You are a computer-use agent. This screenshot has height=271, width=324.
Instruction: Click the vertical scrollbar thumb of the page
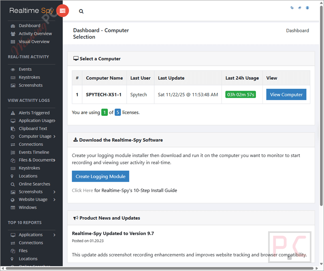pos(321,106)
